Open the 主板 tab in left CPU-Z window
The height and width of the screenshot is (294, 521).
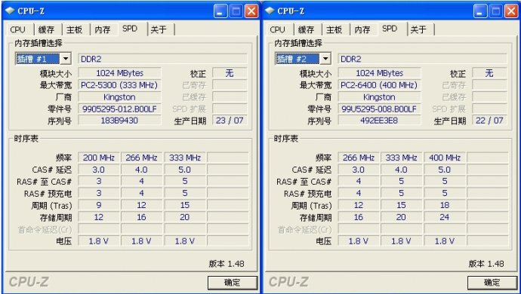pyautogui.click(x=75, y=29)
